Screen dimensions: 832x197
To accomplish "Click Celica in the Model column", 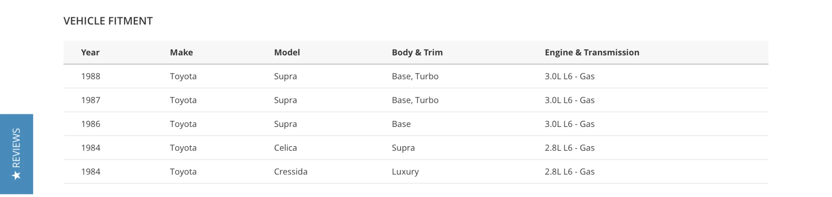I will 285,148.
